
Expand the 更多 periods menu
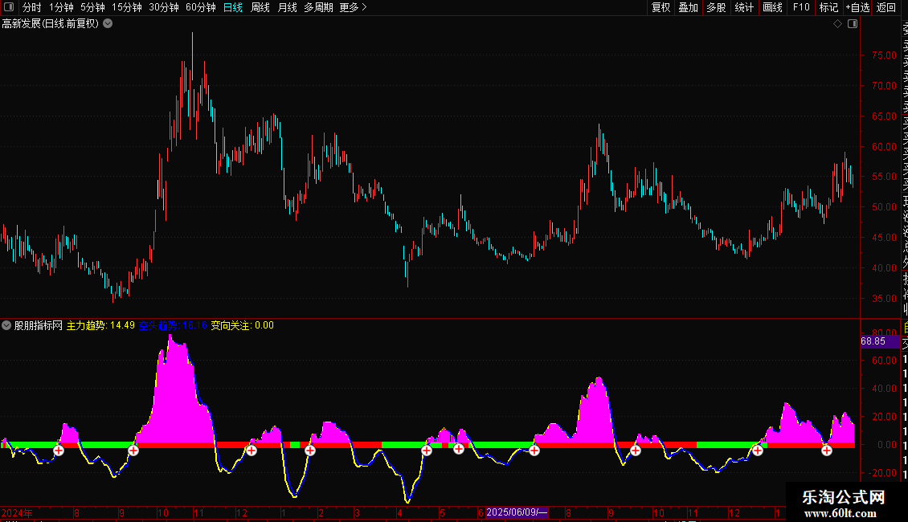(354, 7)
